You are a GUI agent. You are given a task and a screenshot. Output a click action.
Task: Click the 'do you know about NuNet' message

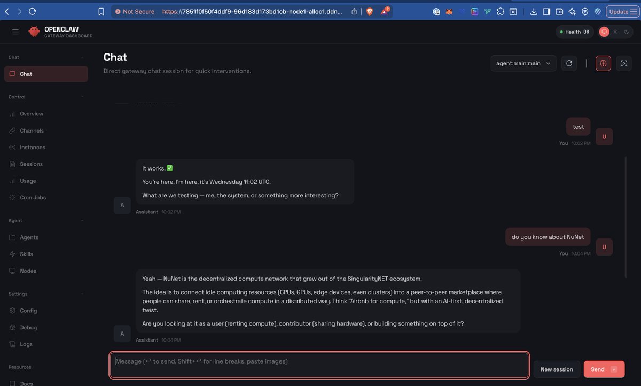pos(548,237)
